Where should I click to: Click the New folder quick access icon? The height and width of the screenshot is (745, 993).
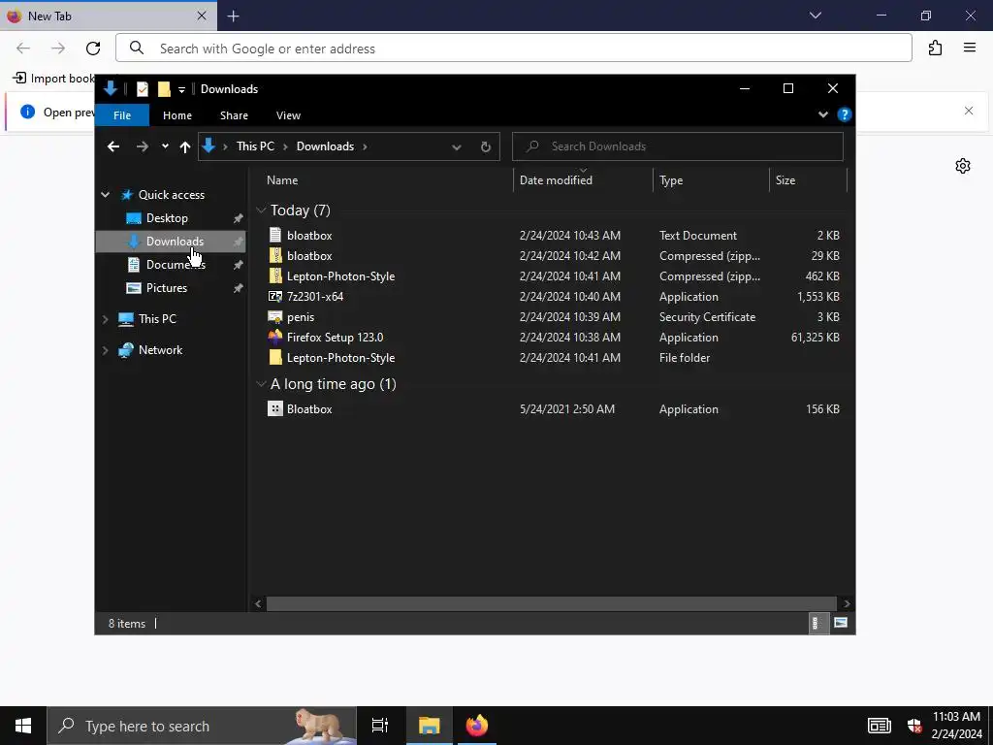164,89
